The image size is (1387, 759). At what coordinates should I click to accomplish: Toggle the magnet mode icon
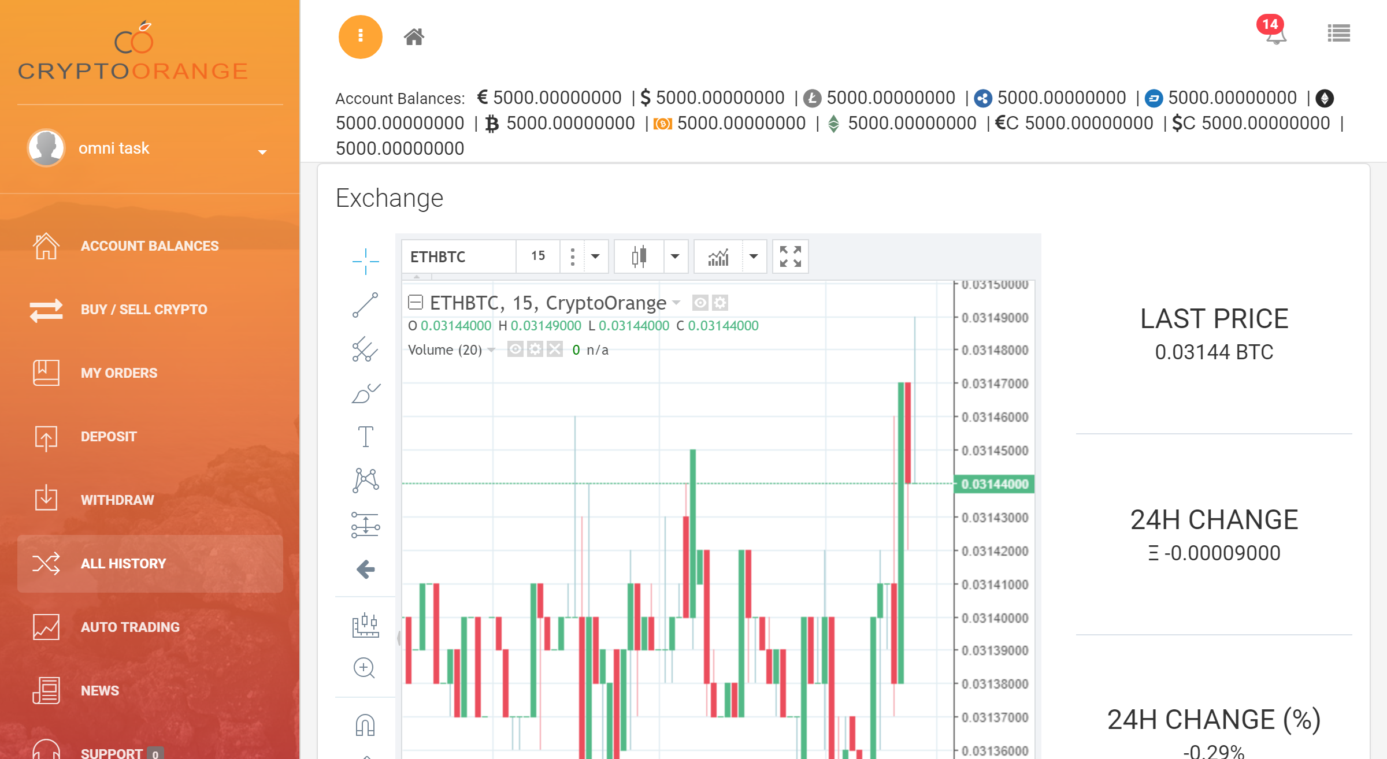[365, 724]
